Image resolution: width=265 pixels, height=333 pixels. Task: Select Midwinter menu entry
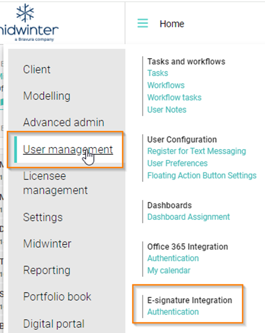click(x=47, y=244)
